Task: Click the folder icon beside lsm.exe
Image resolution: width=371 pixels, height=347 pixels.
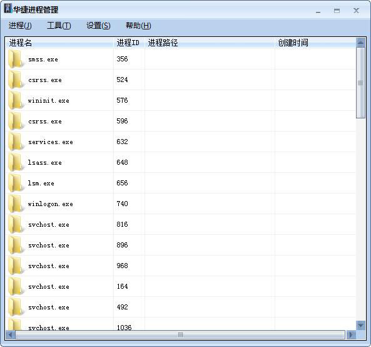Action: coord(16,183)
